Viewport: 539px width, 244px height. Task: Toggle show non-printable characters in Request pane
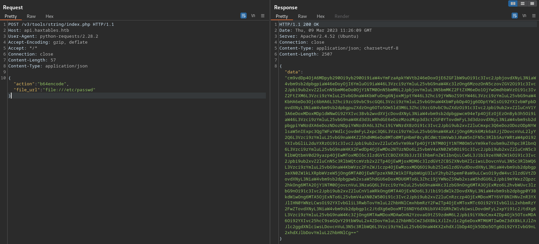click(x=253, y=16)
